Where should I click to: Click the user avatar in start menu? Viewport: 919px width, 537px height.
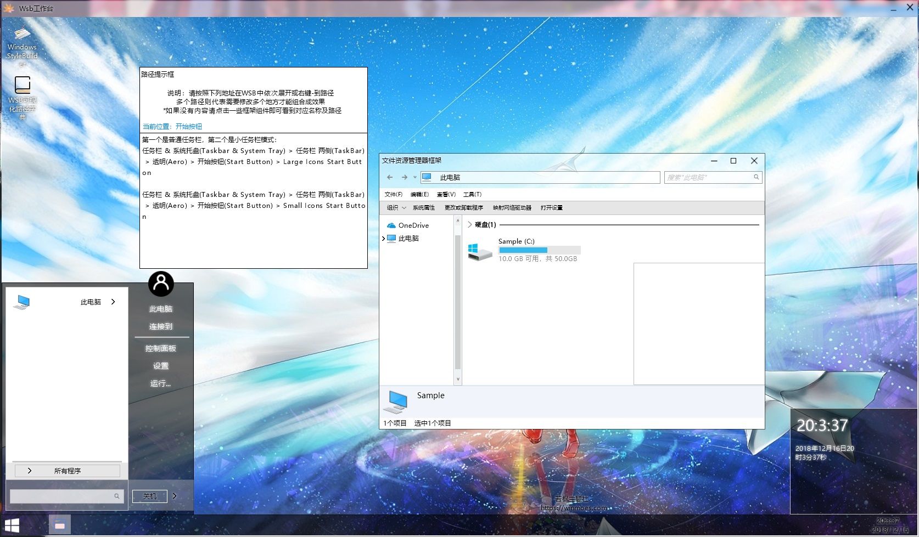161,284
